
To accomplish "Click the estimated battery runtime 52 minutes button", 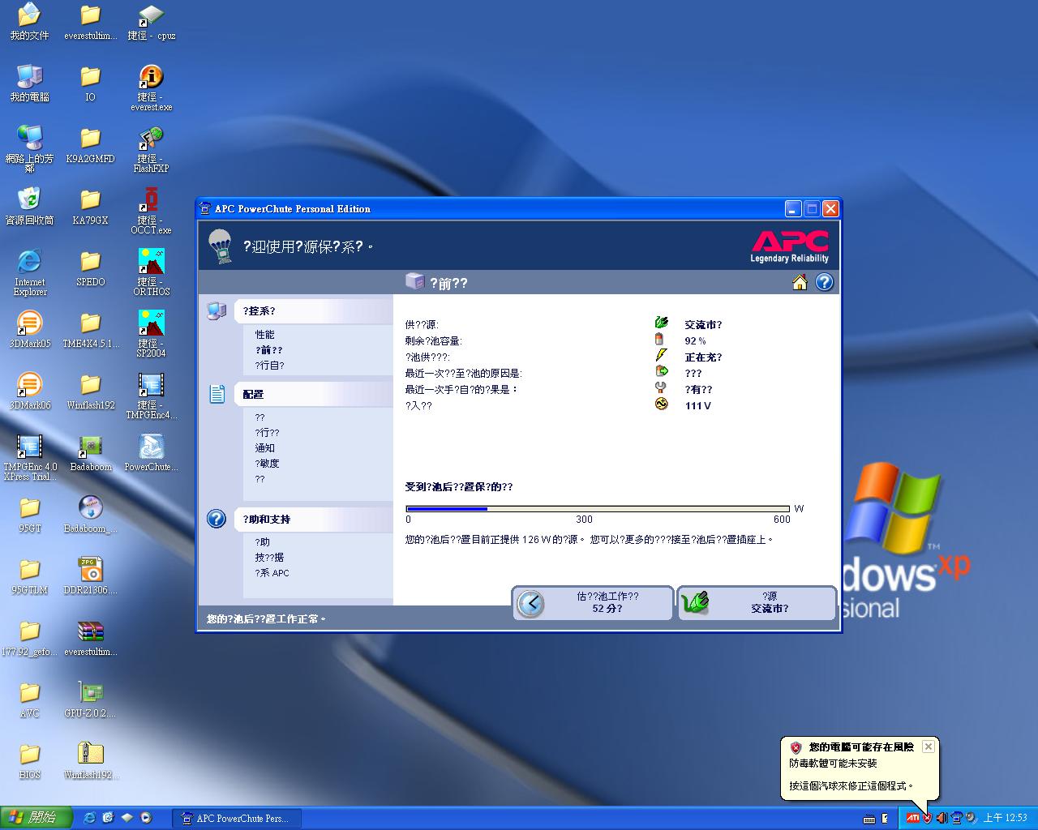I will coord(593,603).
